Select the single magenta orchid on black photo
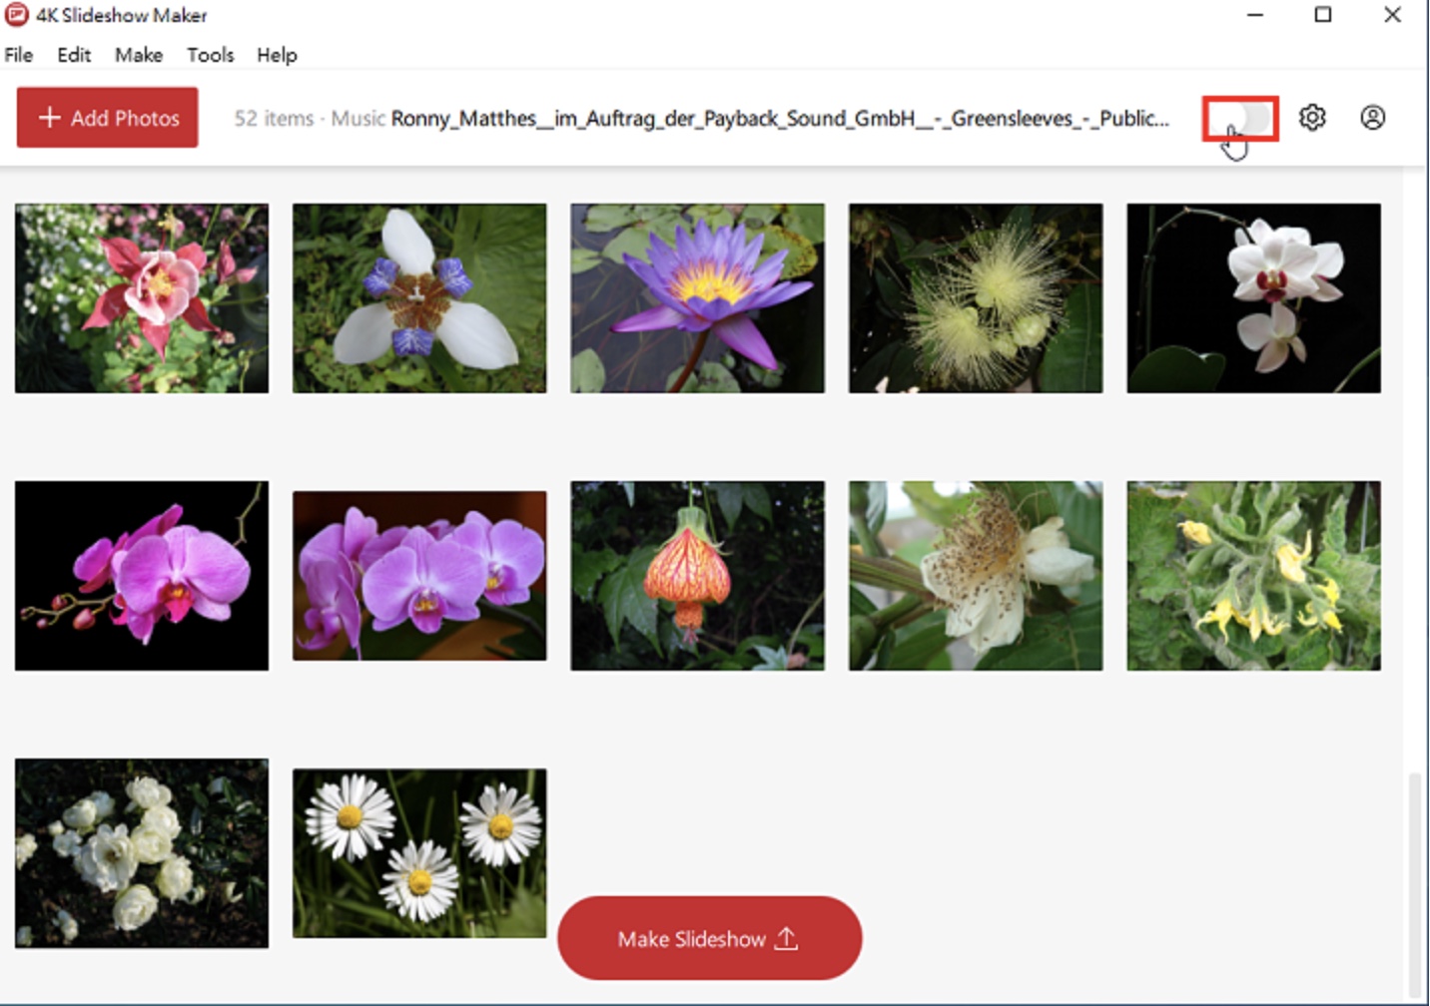This screenshot has height=1006, width=1430. 142,576
